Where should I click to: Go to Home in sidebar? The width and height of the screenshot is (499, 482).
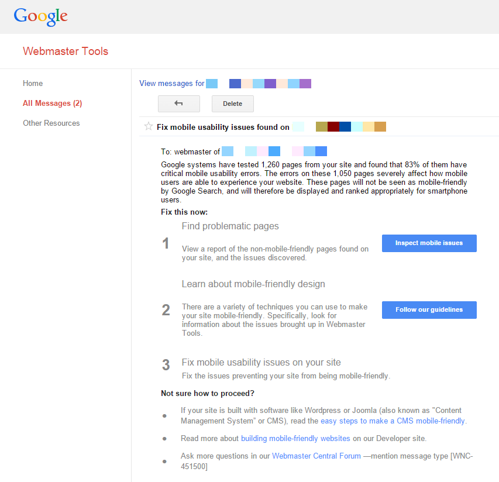coord(33,84)
